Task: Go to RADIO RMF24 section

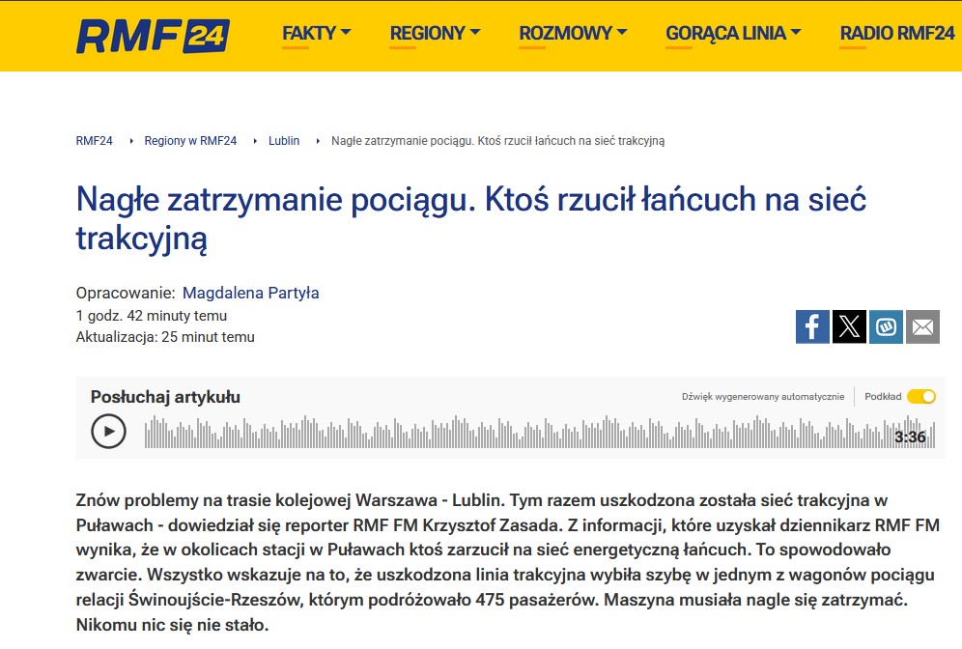Action: [897, 33]
